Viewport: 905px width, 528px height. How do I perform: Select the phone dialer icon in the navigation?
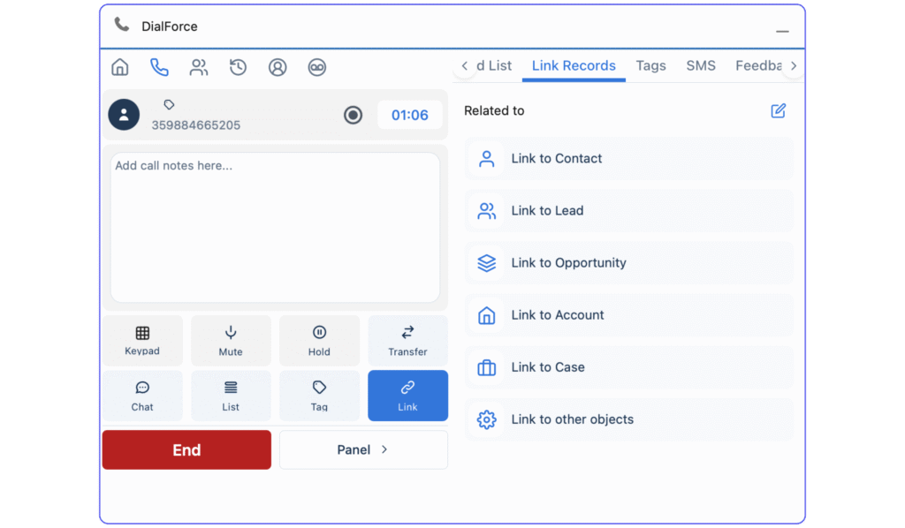(x=159, y=67)
